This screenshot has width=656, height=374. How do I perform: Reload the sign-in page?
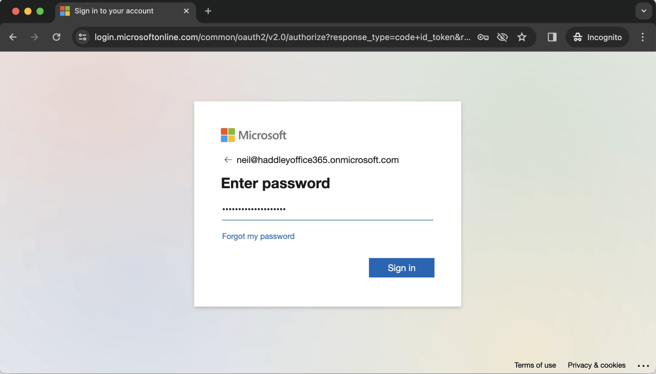[56, 37]
